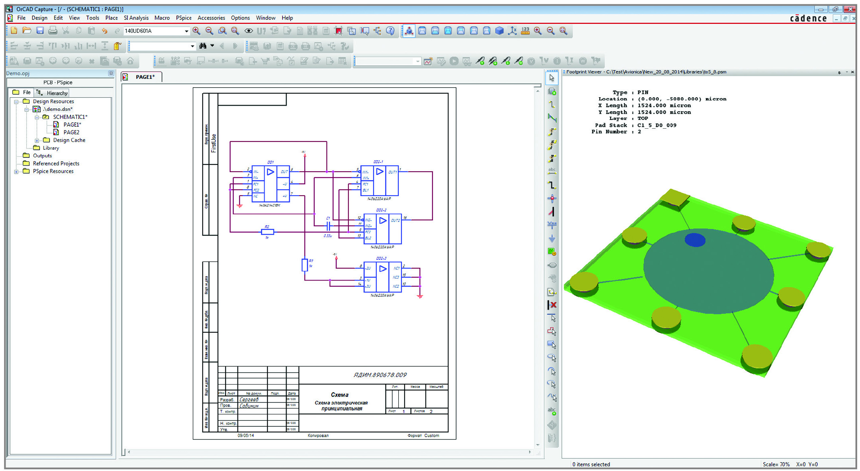Select the Place junction tool
860x471 pixels.
click(x=552, y=198)
